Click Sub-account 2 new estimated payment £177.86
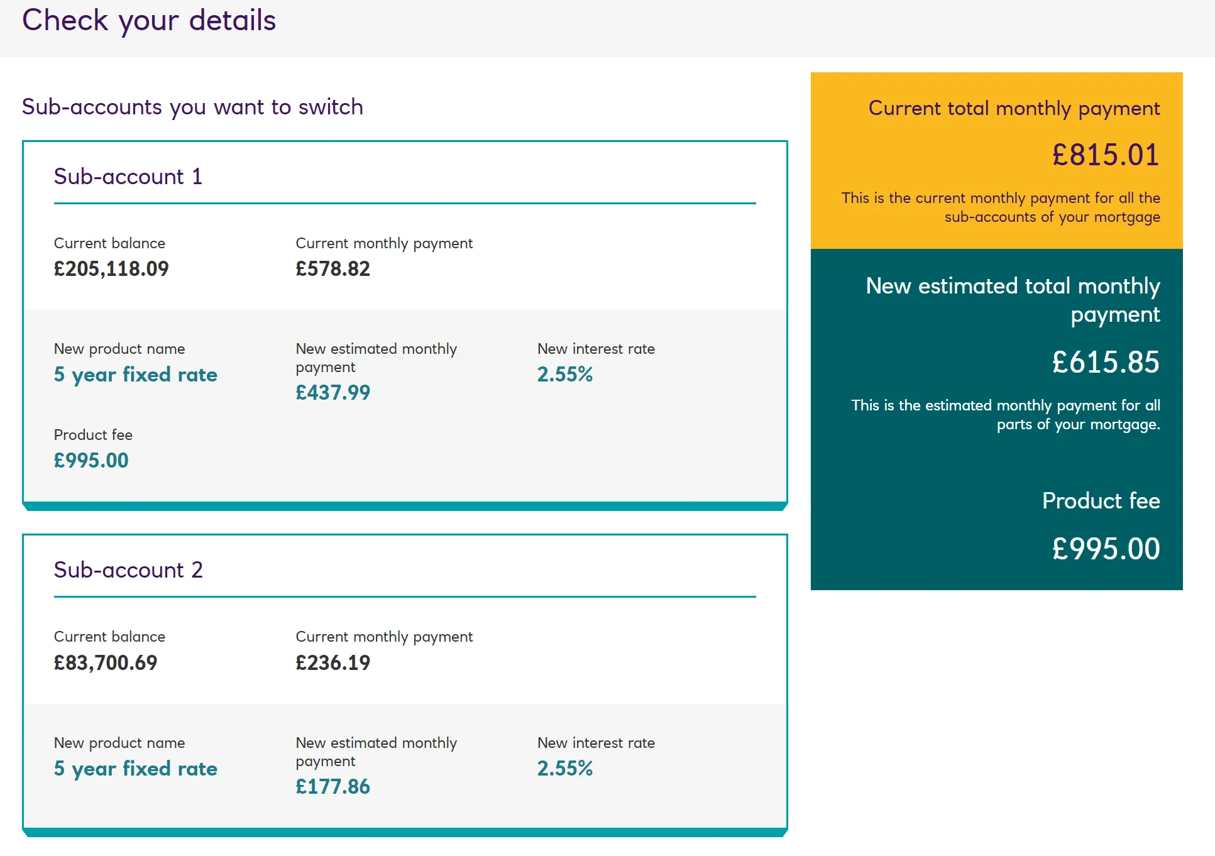 coord(333,787)
